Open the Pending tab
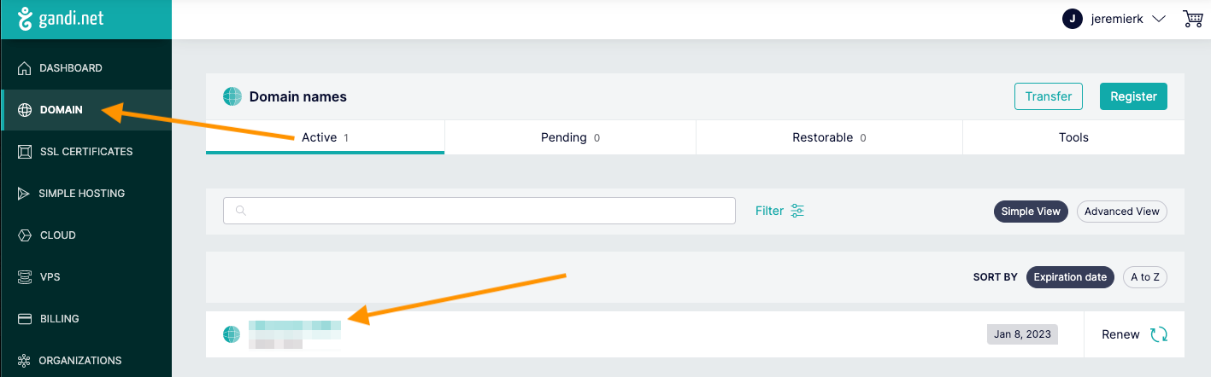 pyautogui.click(x=570, y=137)
